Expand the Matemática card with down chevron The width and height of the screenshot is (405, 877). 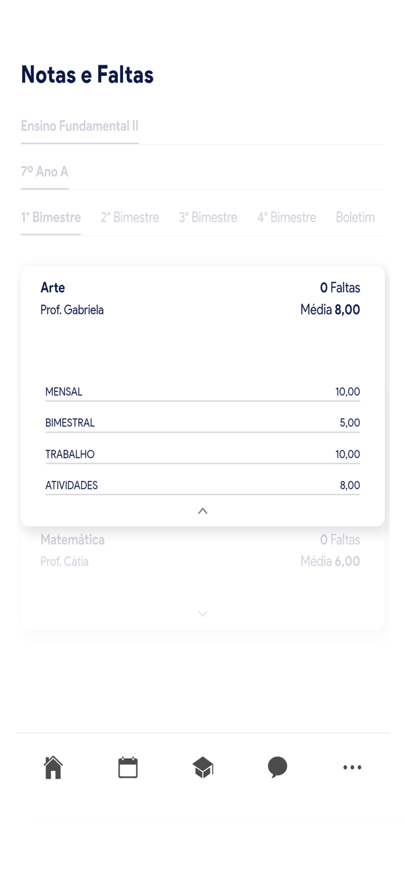click(x=202, y=613)
